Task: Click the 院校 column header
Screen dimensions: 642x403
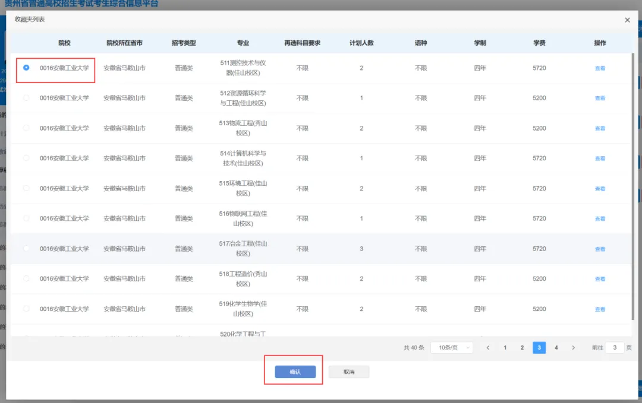Action: (64, 43)
